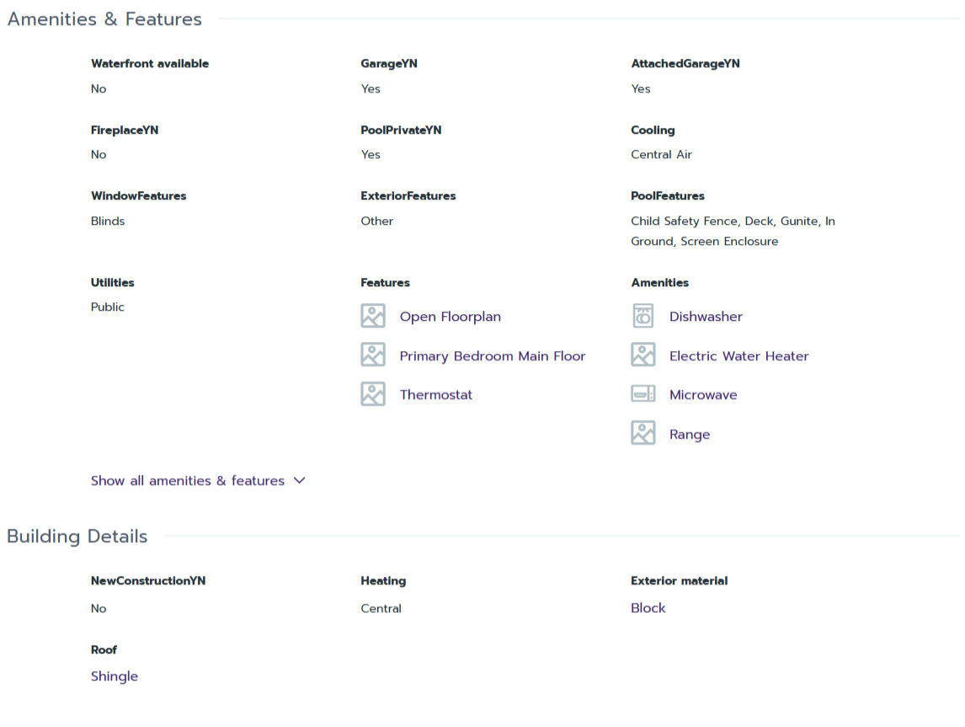Open the Block exterior material link

[648, 608]
